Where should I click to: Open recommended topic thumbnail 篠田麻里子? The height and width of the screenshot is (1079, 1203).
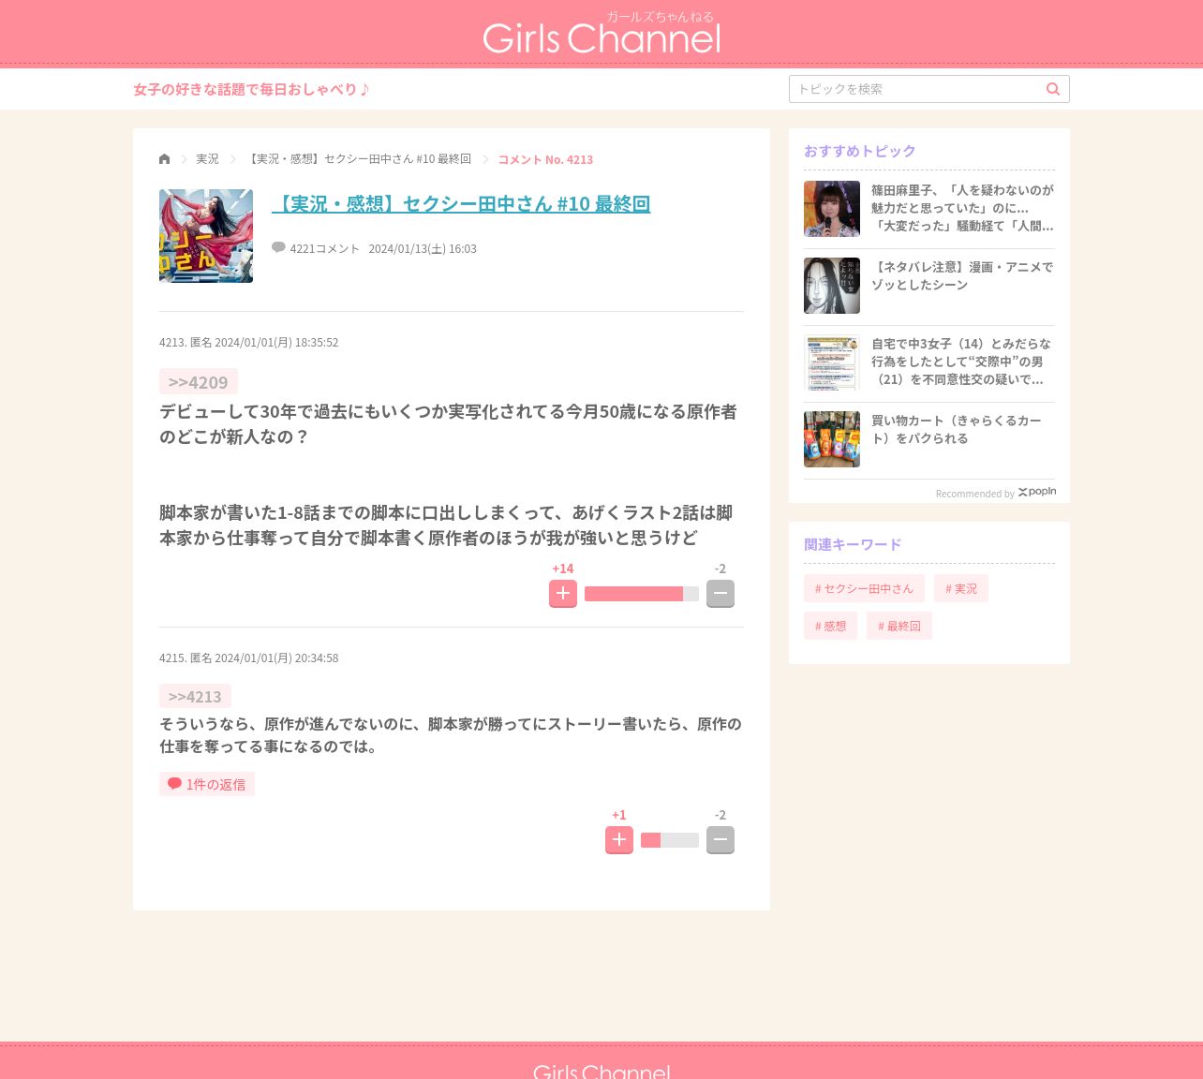tap(832, 209)
